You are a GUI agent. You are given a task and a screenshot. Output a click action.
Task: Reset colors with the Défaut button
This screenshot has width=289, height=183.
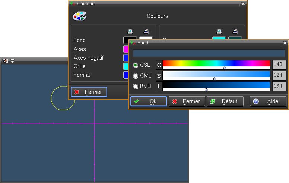(225, 101)
